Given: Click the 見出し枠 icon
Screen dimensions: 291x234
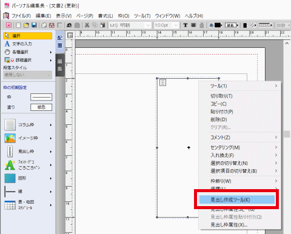Looking at the screenshot, I should click(10, 152).
